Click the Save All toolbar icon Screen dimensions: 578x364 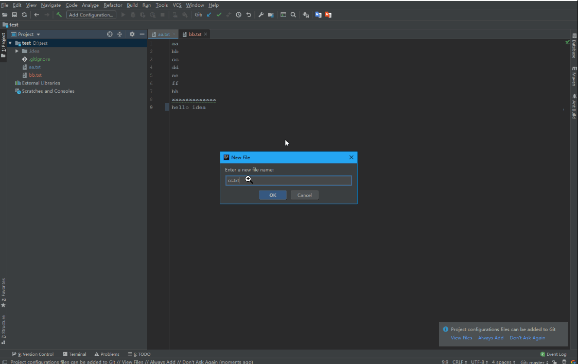click(x=14, y=15)
